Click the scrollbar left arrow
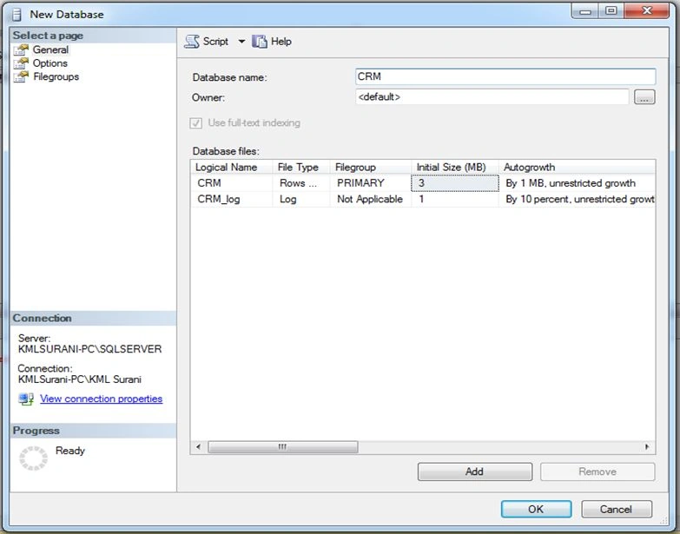This screenshot has width=680, height=534. tap(198, 447)
